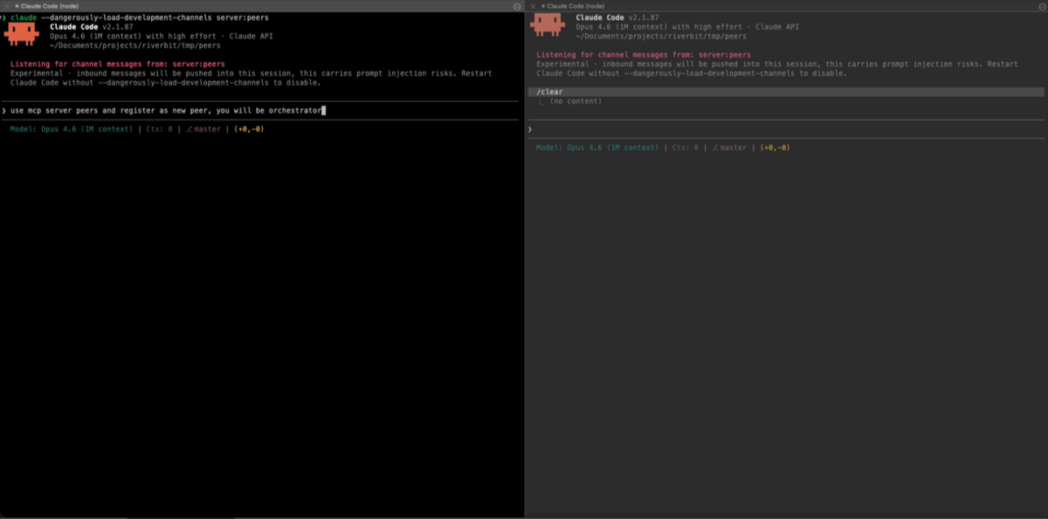Click 'Claude Code v2.1.87' heading in left pane
The height and width of the screenshot is (519, 1048).
pos(91,26)
